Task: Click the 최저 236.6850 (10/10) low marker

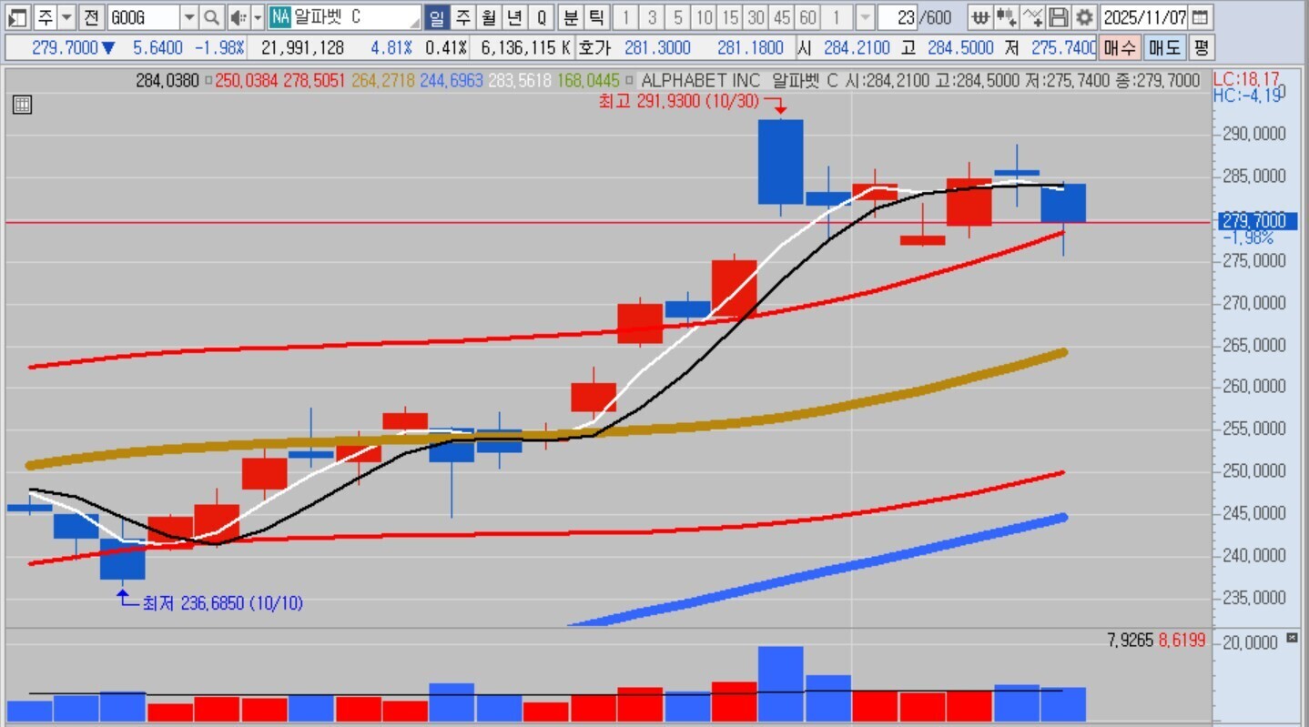Action: [223, 602]
